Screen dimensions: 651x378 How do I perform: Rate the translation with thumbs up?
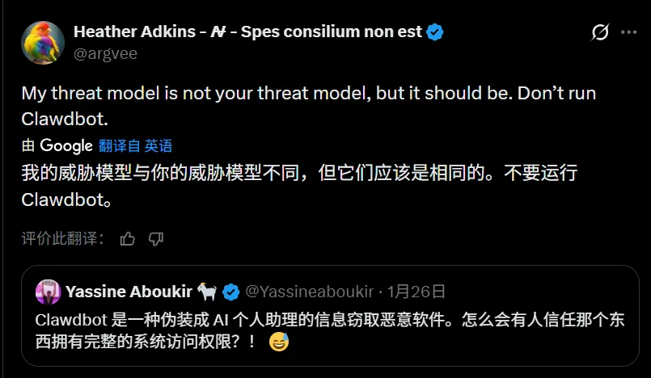tap(127, 238)
